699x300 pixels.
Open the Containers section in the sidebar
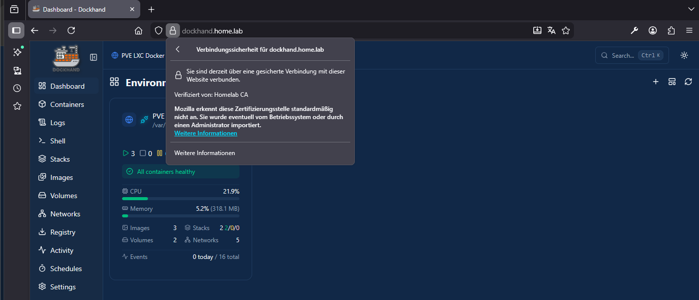65,104
